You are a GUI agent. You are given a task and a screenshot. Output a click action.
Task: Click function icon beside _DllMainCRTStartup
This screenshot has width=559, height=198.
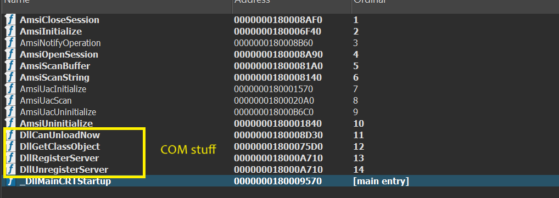[10, 181]
